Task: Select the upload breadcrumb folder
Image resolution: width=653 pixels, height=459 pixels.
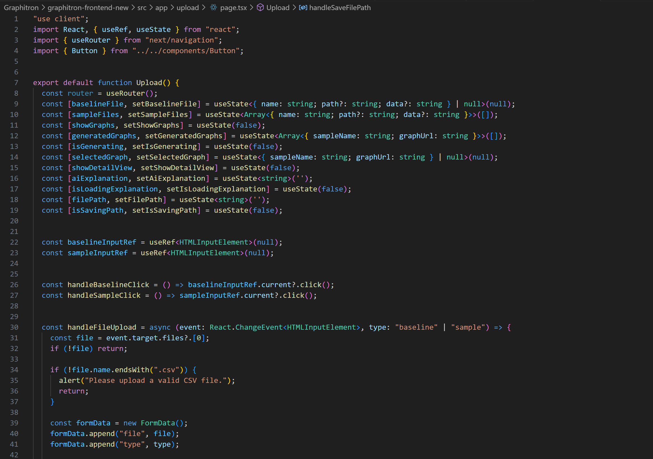Action: [x=187, y=8]
